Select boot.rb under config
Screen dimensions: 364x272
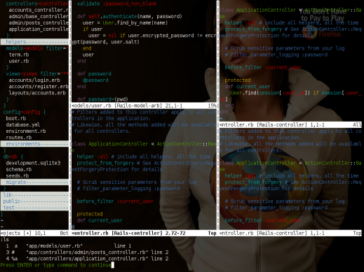pos(16,118)
